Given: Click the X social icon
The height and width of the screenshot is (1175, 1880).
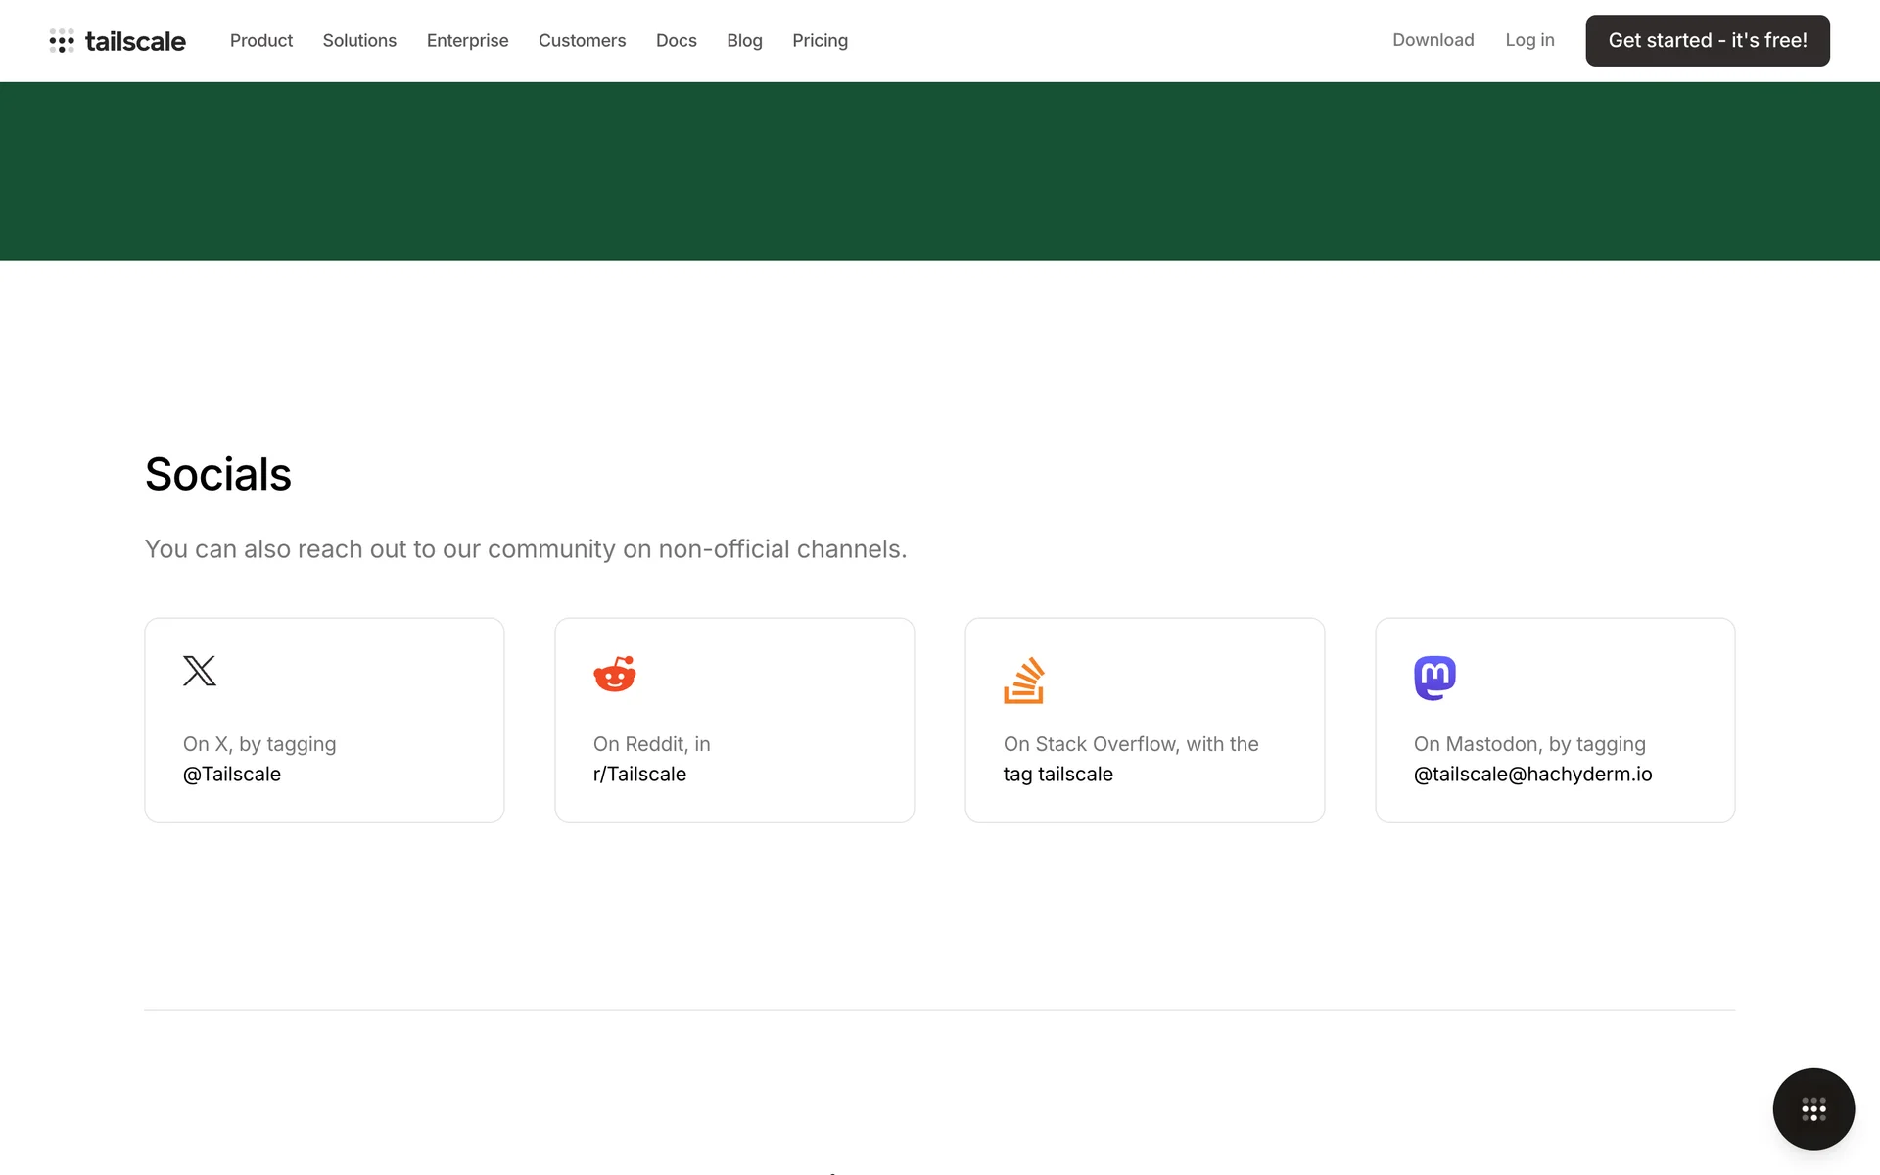Looking at the screenshot, I should click(200, 671).
